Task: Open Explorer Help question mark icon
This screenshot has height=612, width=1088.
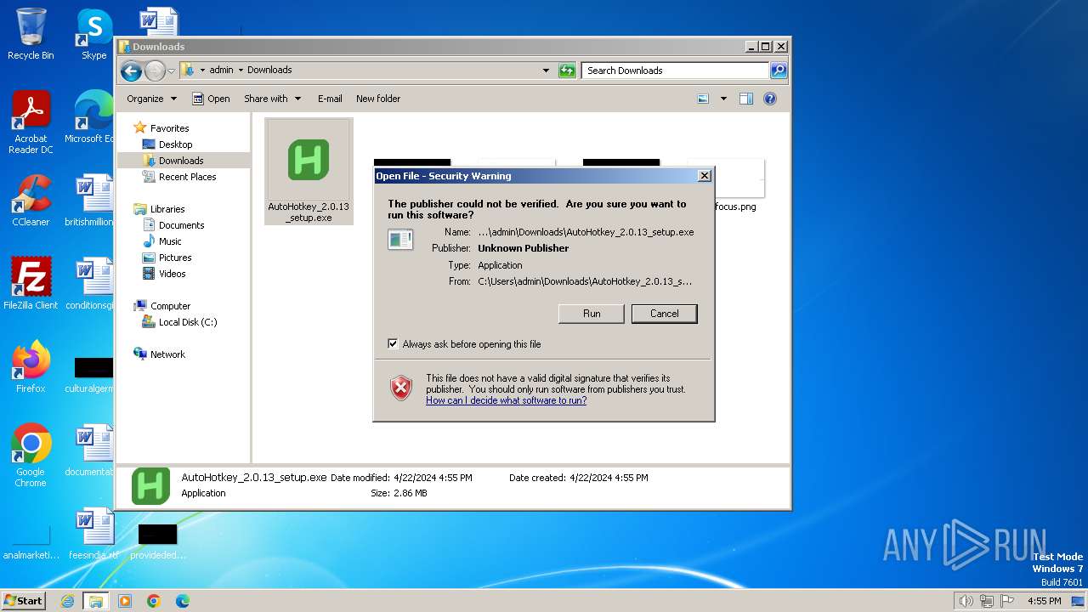Action: tap(770, 99)
